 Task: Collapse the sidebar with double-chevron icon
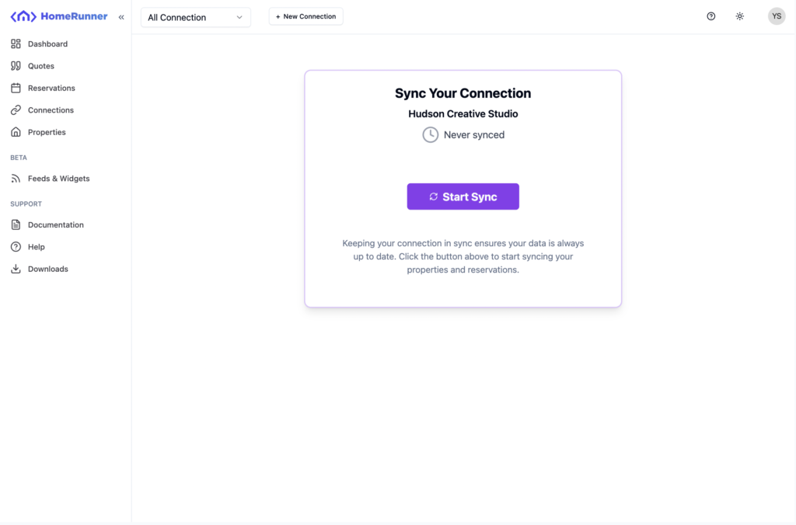pos(121,17)
